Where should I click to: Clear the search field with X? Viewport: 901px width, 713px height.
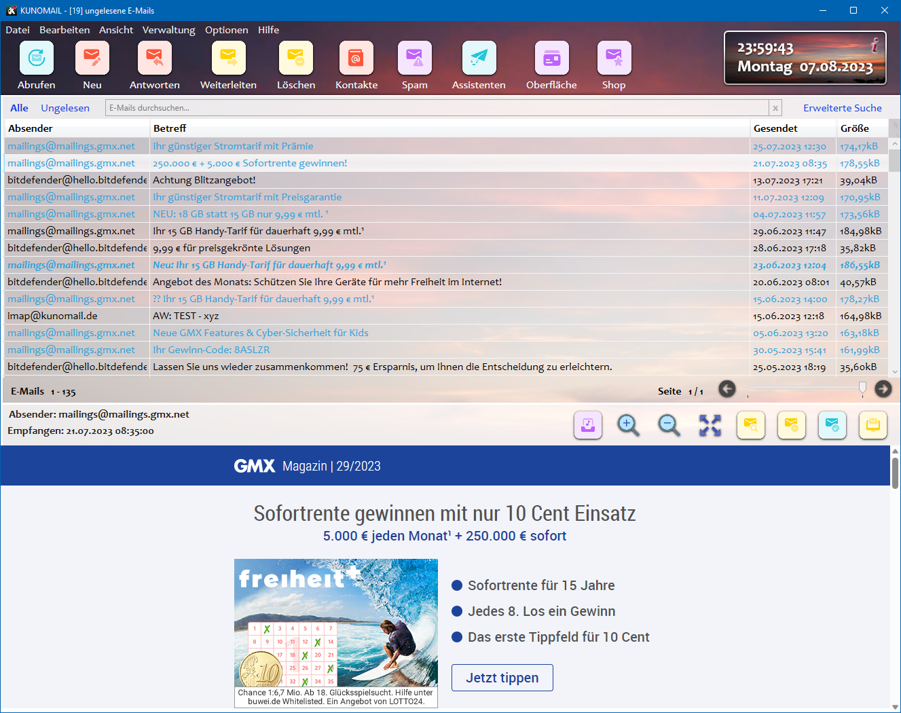[x=775, y=108]
